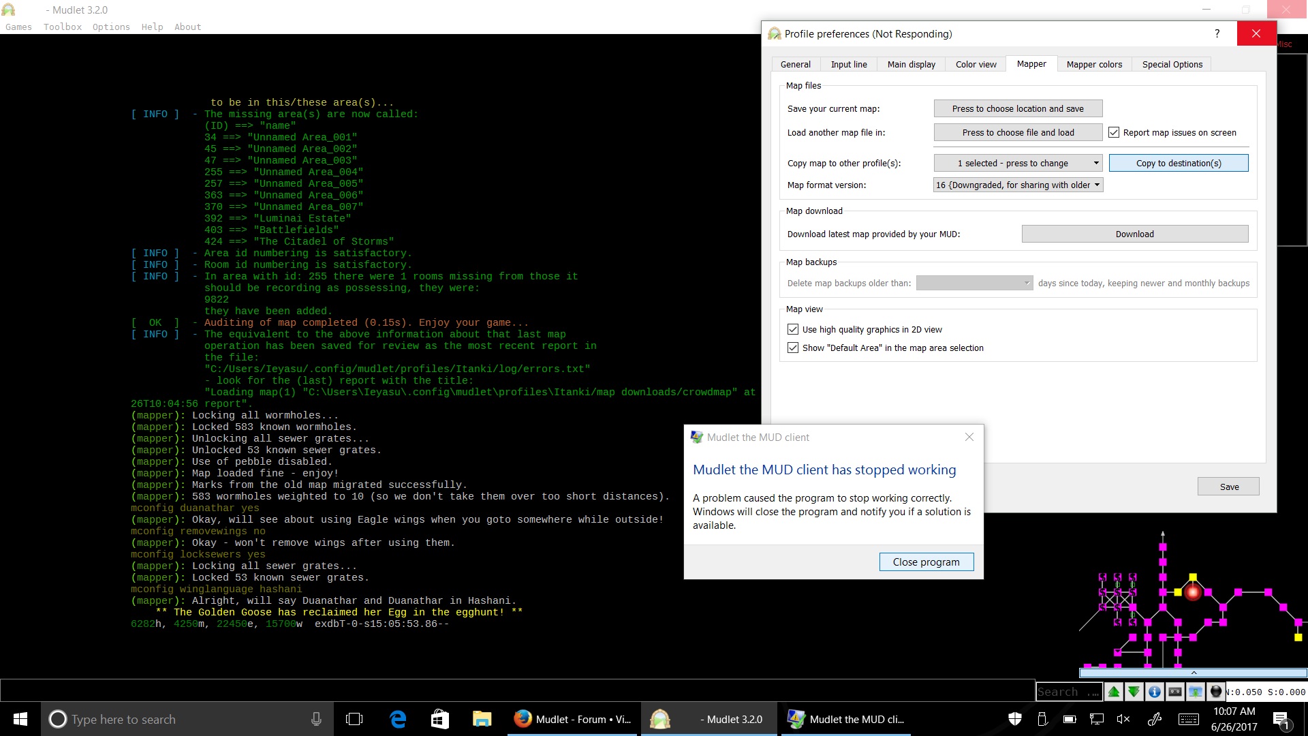Click Press to choose file and load
1308x736 pixels.
1018,132
